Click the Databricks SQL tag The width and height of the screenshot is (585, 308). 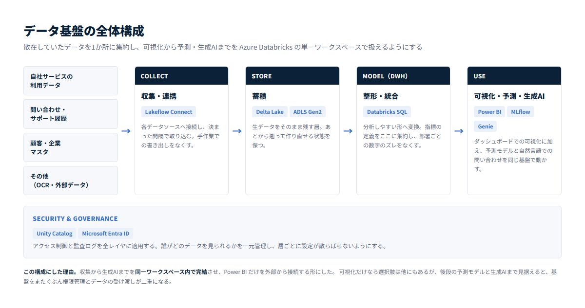pos(387,112)
